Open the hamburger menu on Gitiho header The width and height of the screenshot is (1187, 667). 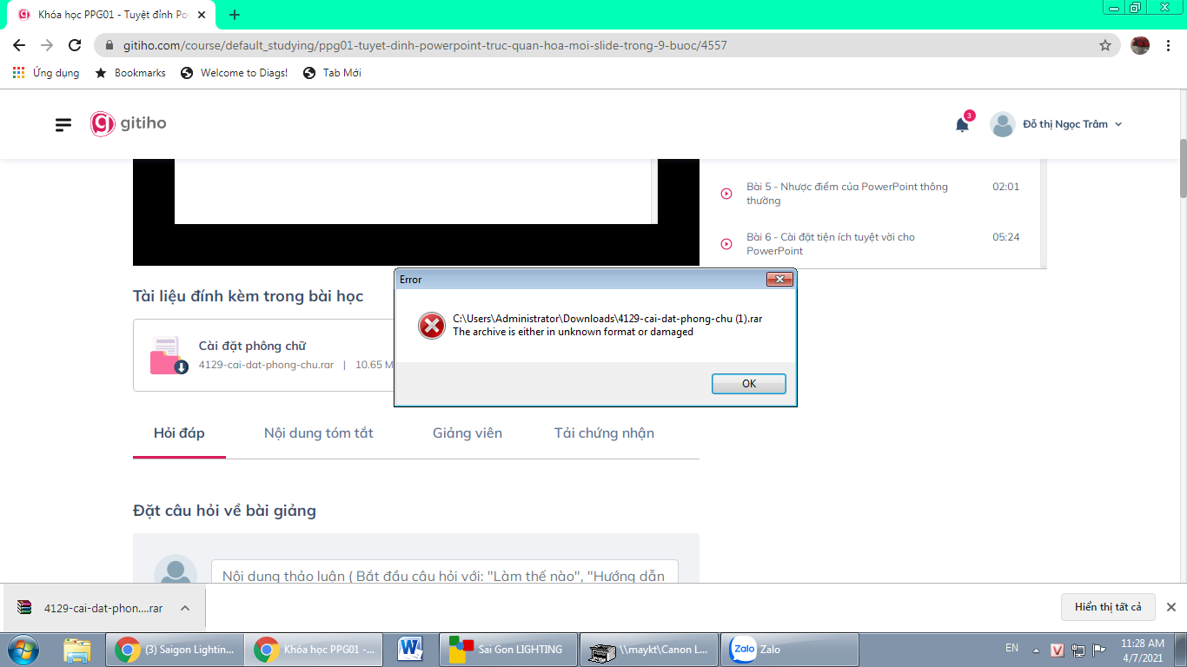[63, 124]
